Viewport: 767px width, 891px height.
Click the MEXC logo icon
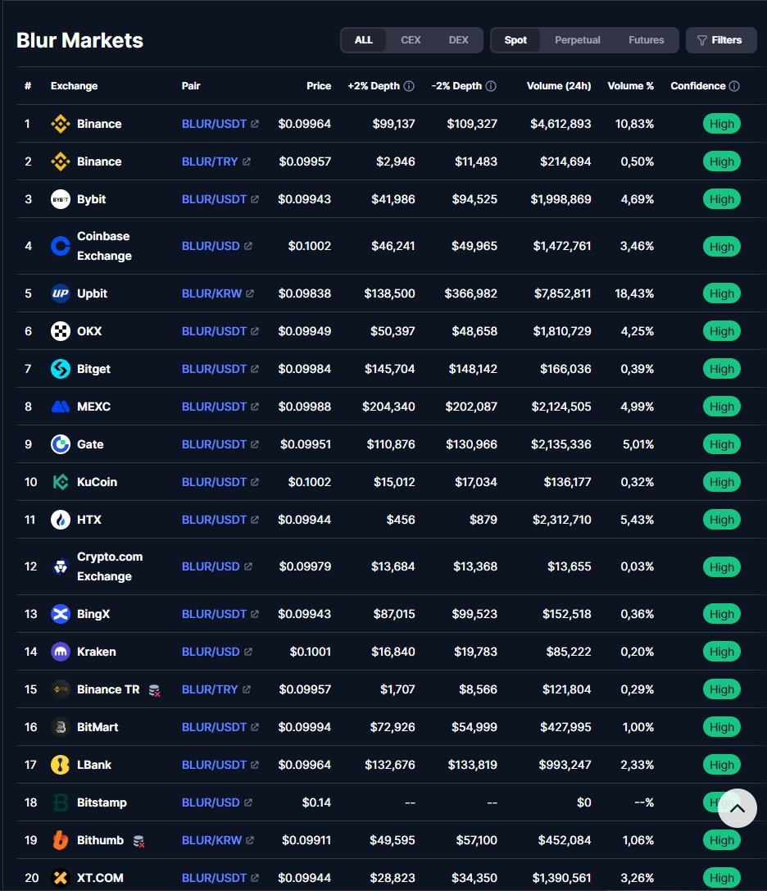click(60, 407)
